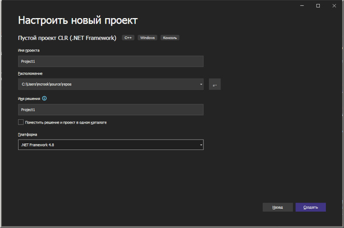Click inside the Расположение path field
This screenshot has height=228, width=344.
pyautogui.click(x=108, y=84)
